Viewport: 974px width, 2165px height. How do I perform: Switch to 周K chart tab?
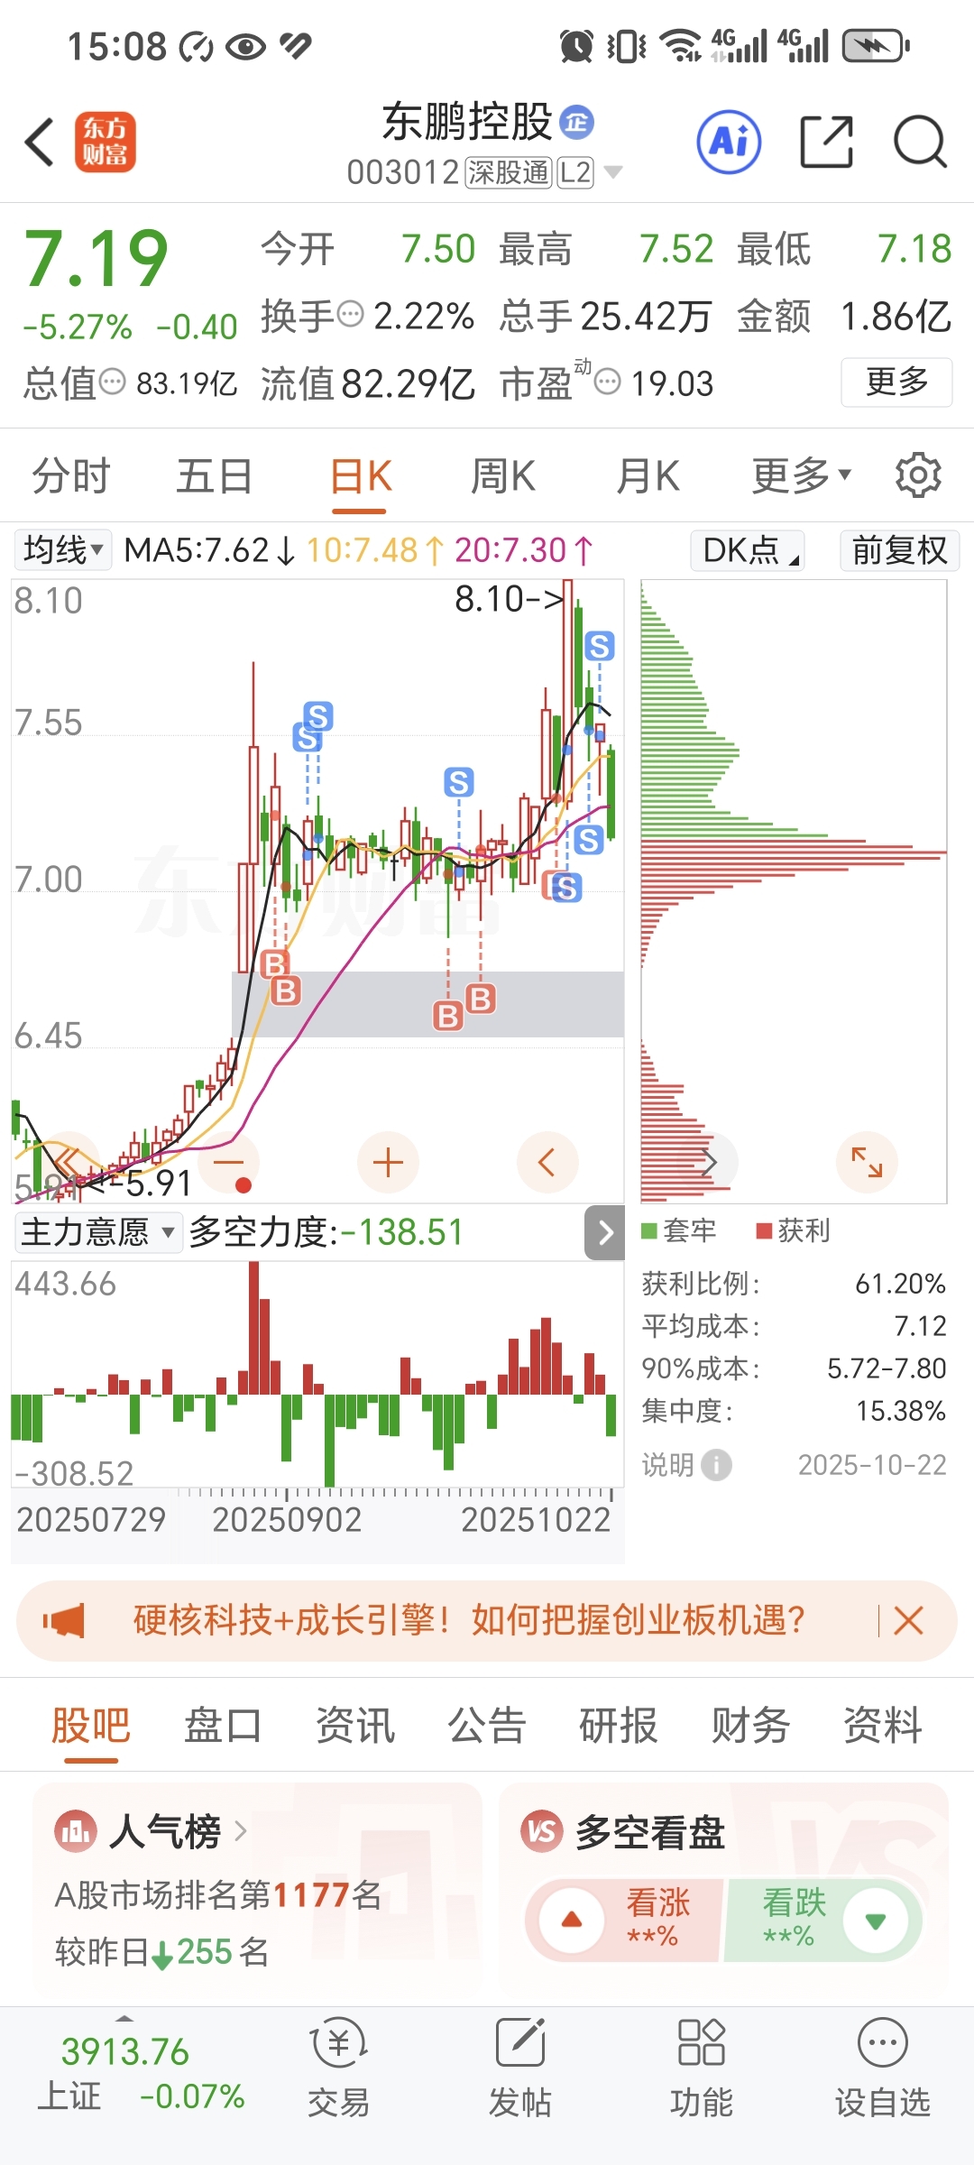pos(503,475)
